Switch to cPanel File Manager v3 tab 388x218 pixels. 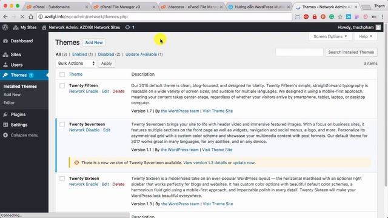pos(124,7)
